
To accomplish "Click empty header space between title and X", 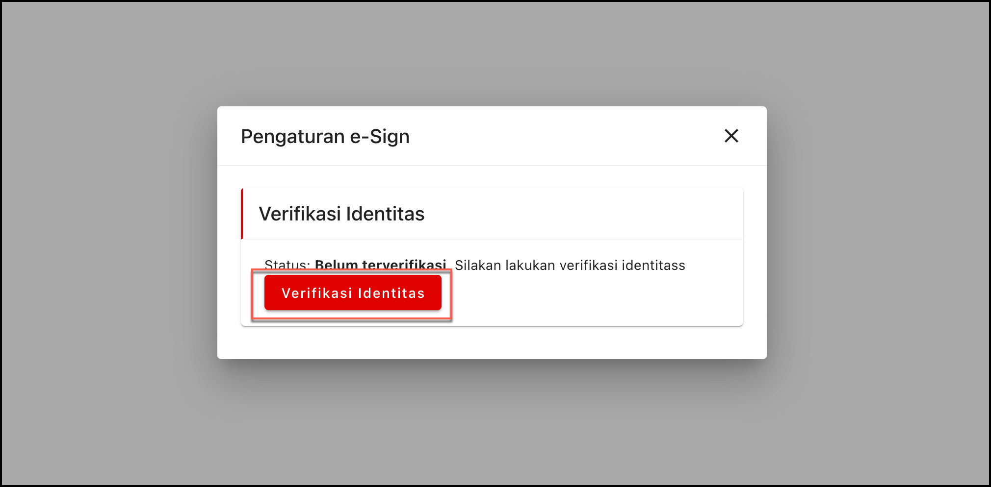I will [x=564, y=136].
